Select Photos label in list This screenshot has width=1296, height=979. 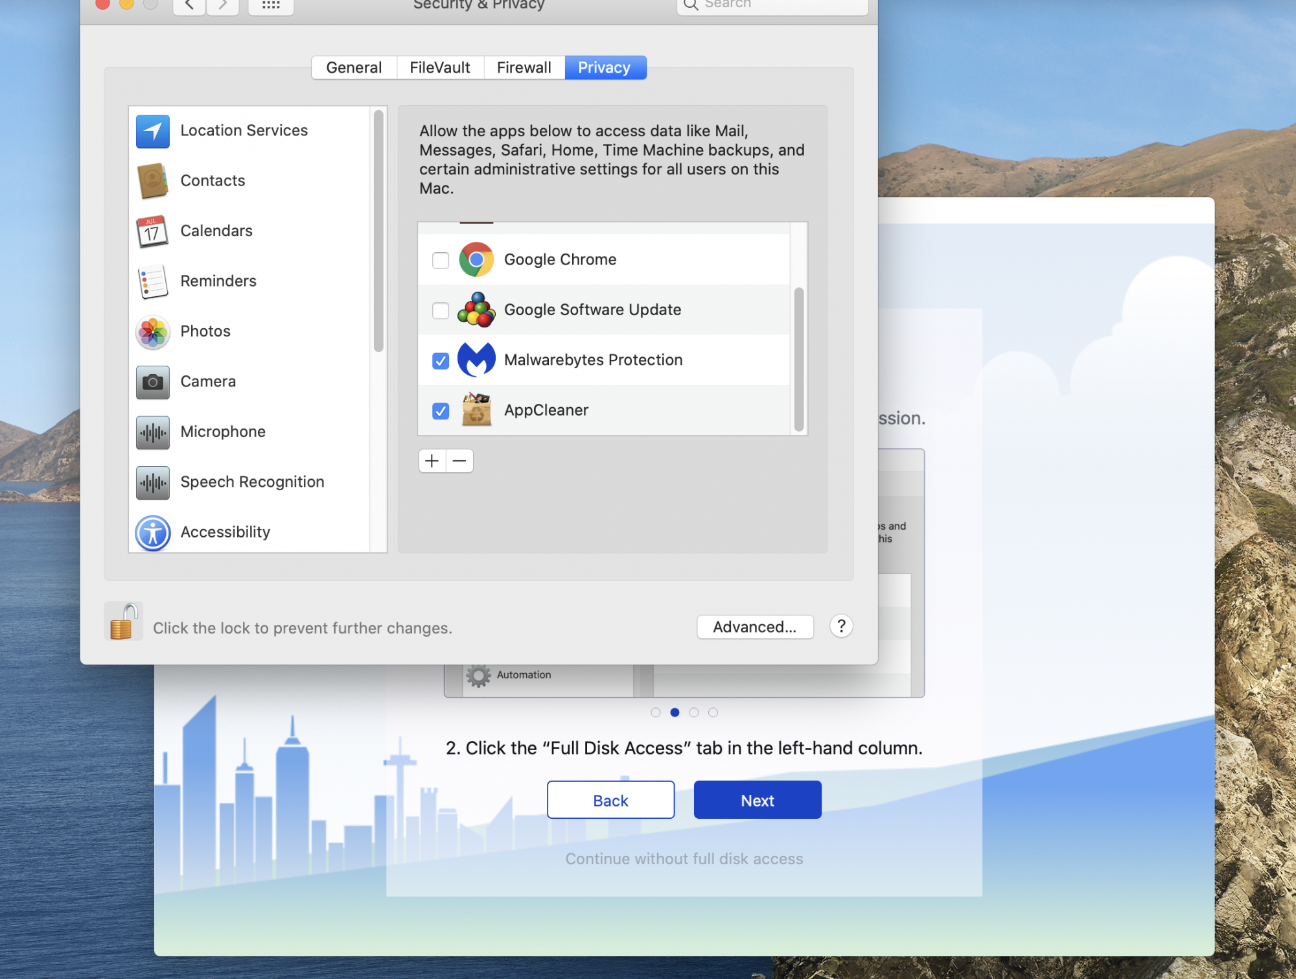click(205, 331)
